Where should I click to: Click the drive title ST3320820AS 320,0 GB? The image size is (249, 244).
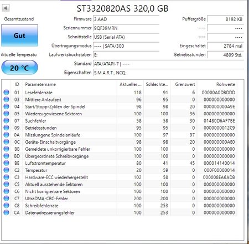pyautogui.click(x=122, y=8)
